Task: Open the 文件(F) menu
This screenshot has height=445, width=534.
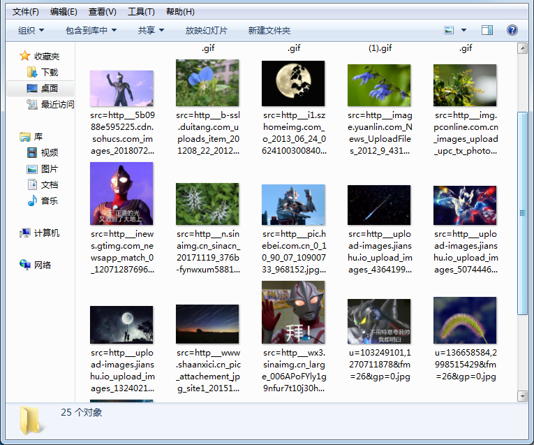Action: point(26,12)
